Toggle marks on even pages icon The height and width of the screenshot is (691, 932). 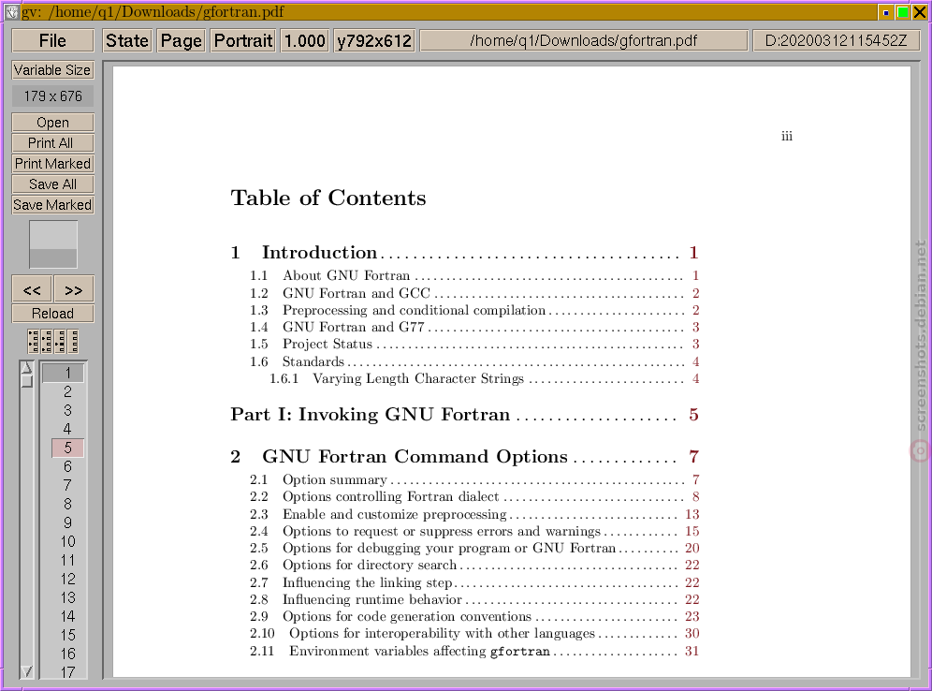pos(47,342)
